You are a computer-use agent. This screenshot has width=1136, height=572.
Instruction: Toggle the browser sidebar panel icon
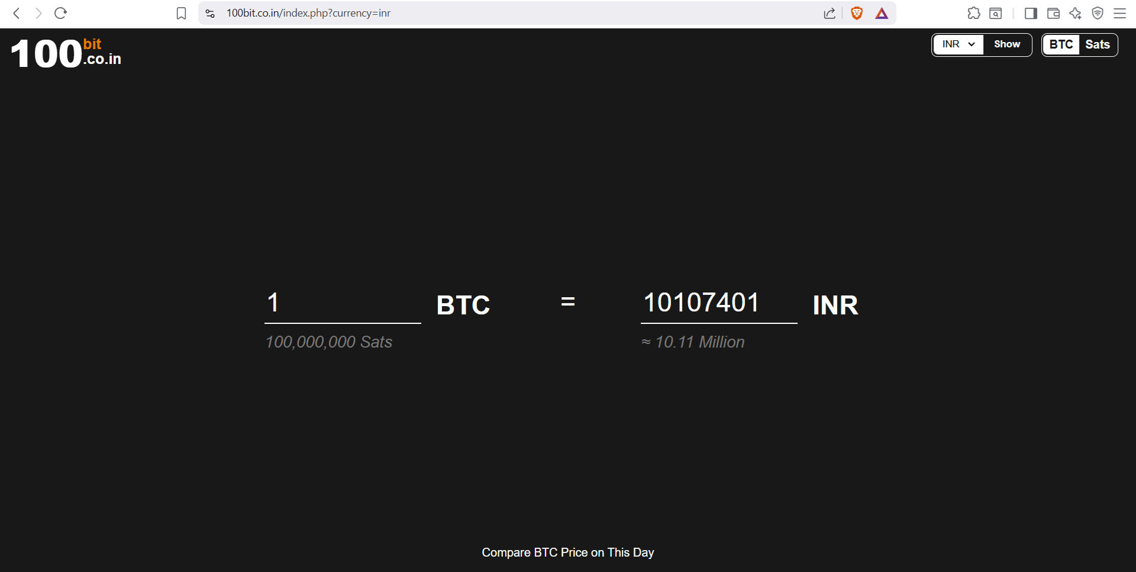pos(1031,13)
